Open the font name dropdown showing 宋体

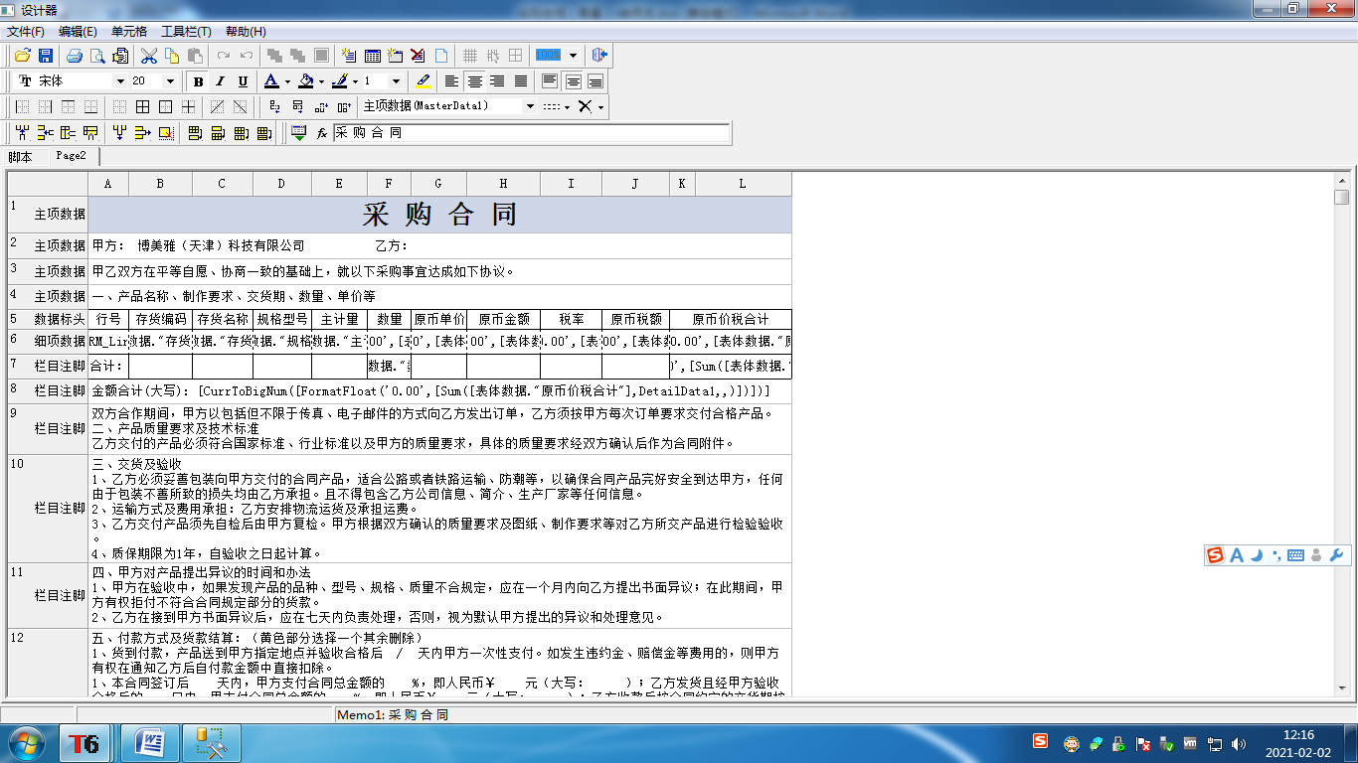120,81
